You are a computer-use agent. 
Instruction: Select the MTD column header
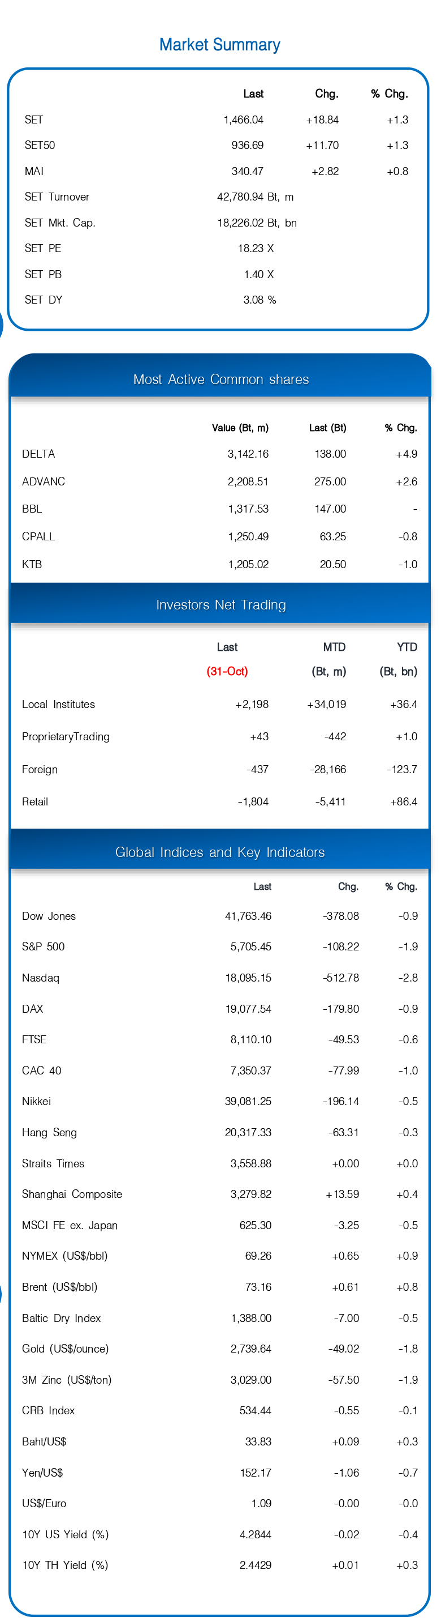click(x=334, y=647)
